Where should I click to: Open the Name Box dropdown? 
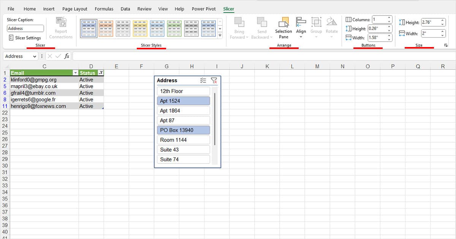coord(35,56)
